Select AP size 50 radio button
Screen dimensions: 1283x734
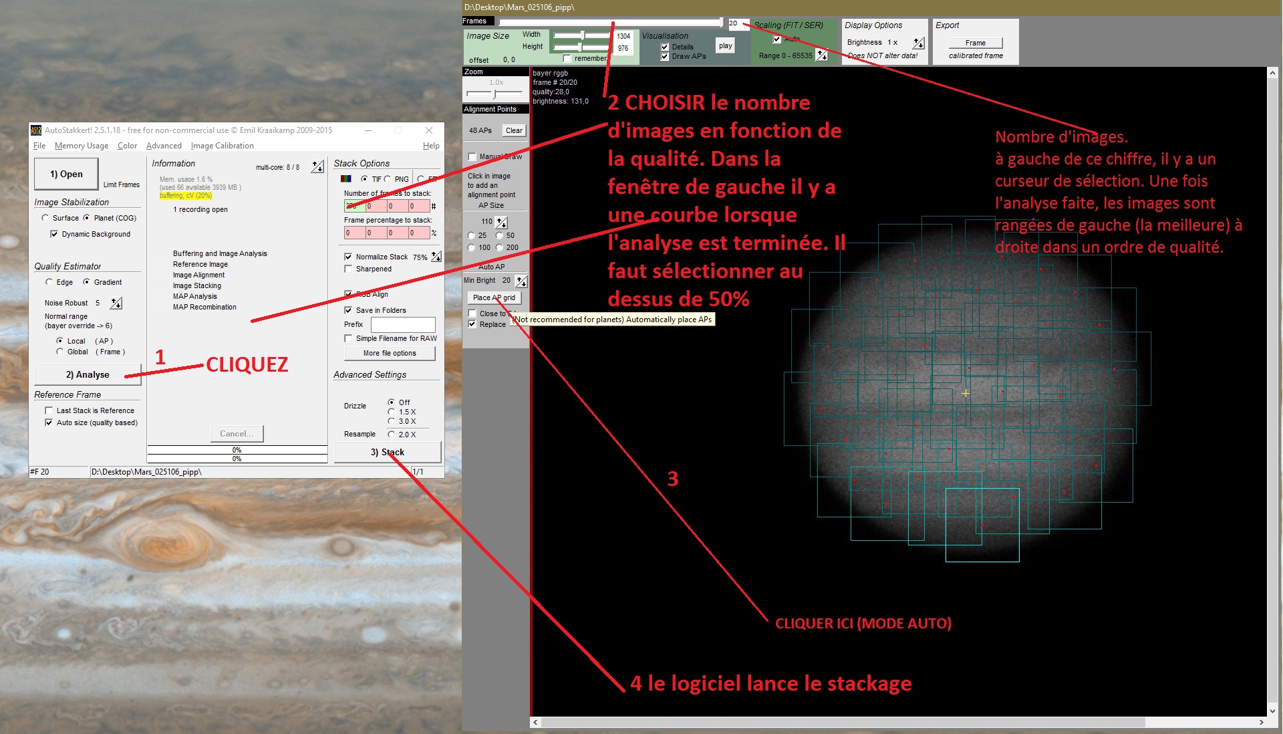point(499,235)
